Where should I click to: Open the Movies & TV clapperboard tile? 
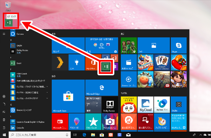129,62
